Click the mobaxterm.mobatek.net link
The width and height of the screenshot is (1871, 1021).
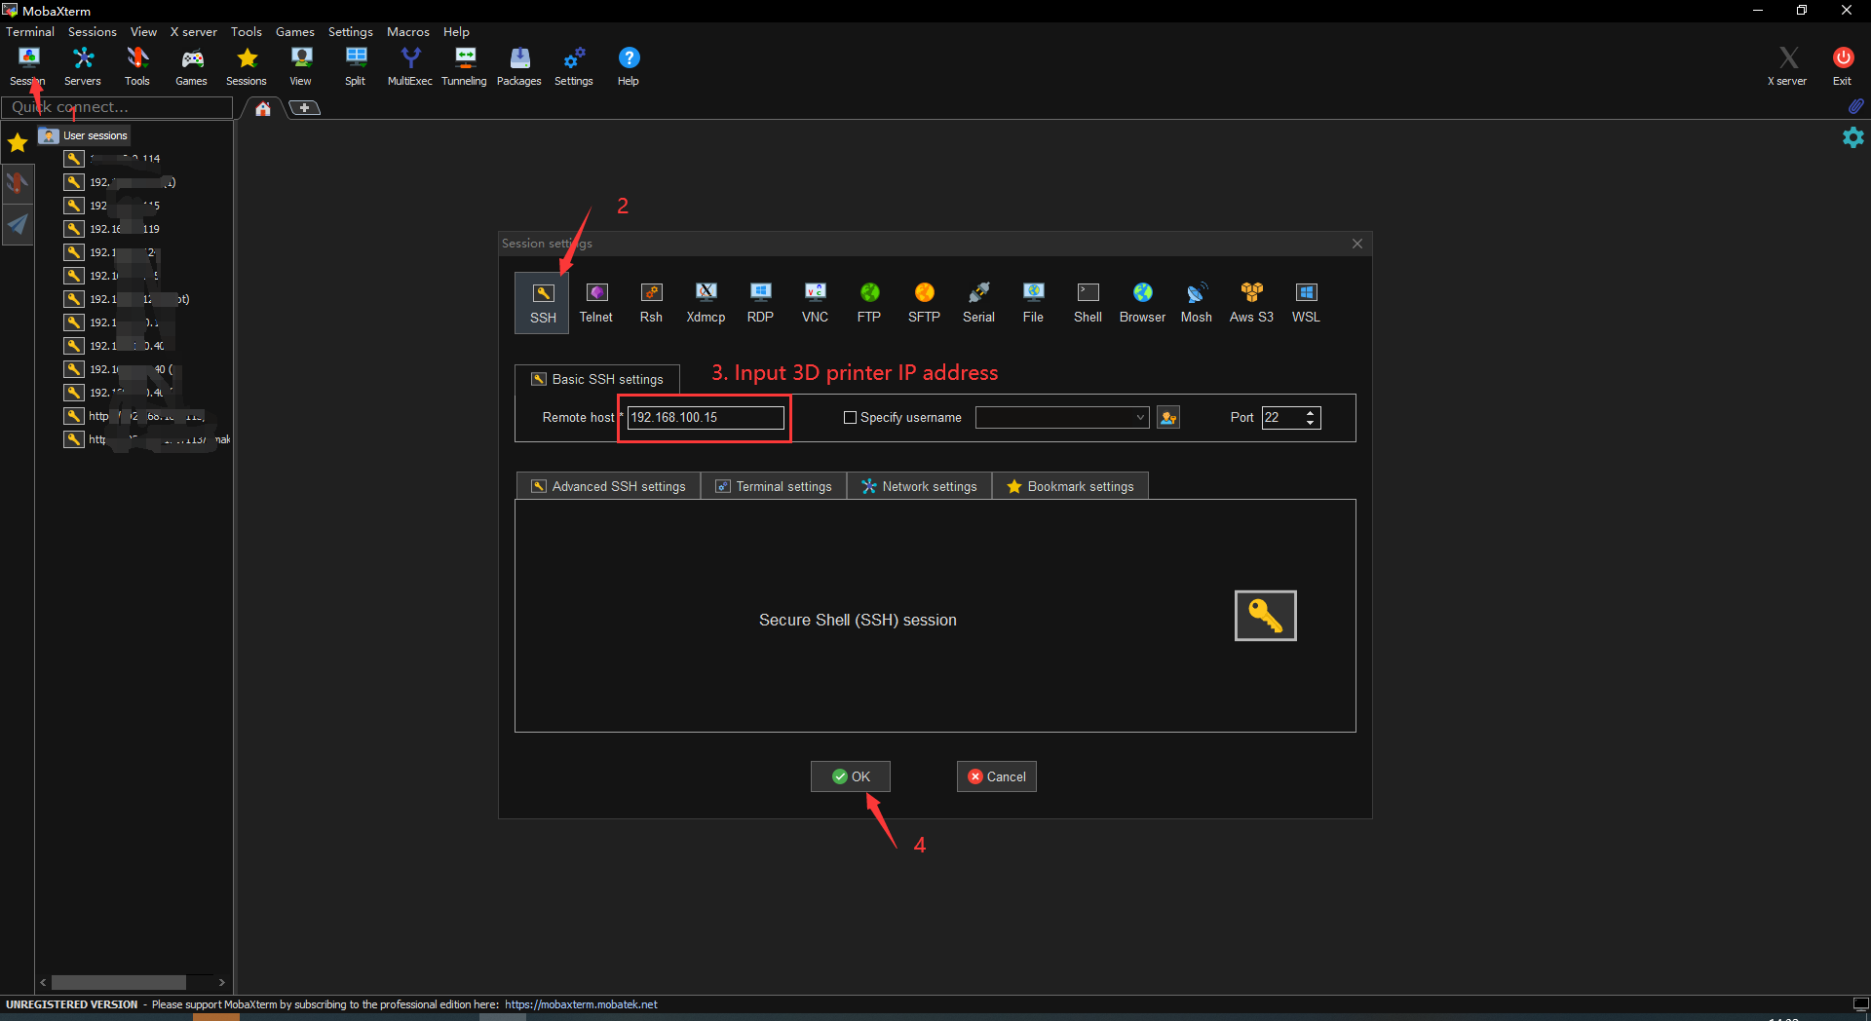pyautogui.click(x=581, y=1004)
